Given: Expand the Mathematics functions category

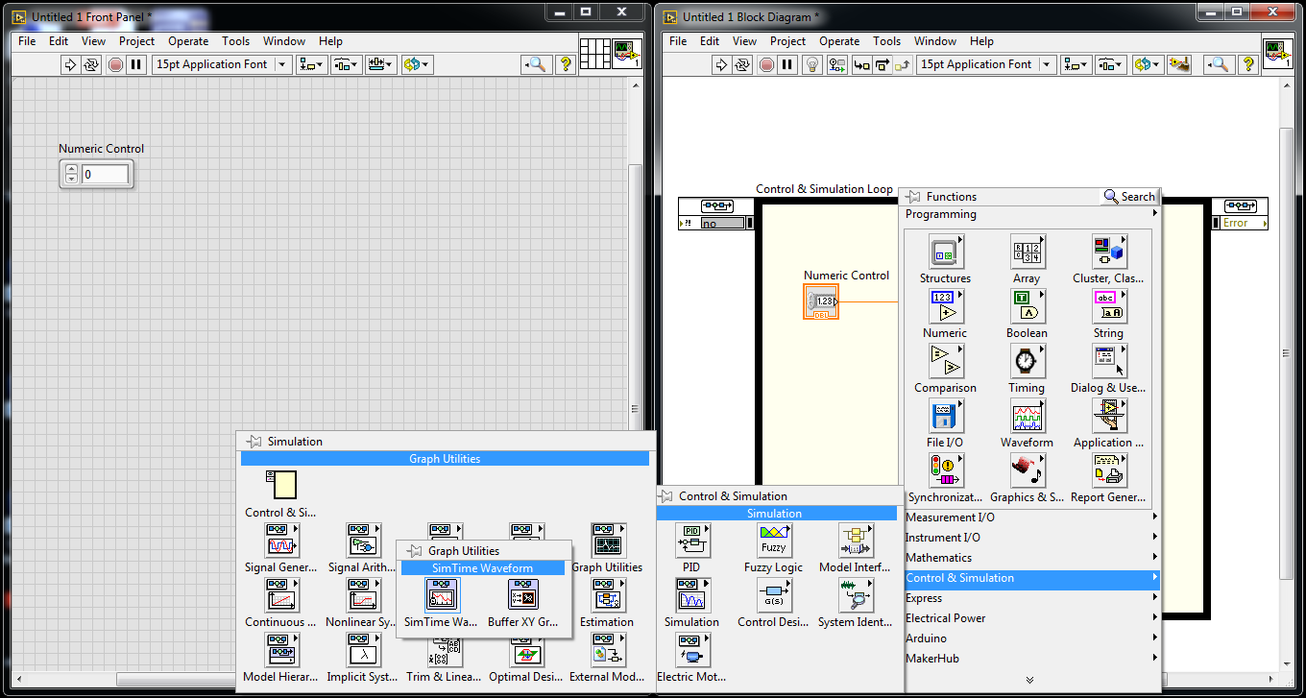Looking at the screenshot, I should pos(938,557).
